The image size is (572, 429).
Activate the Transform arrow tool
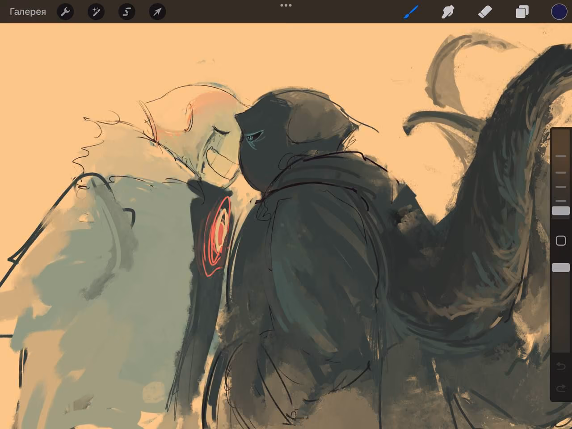pyautogui.click(x=157, y=12)
